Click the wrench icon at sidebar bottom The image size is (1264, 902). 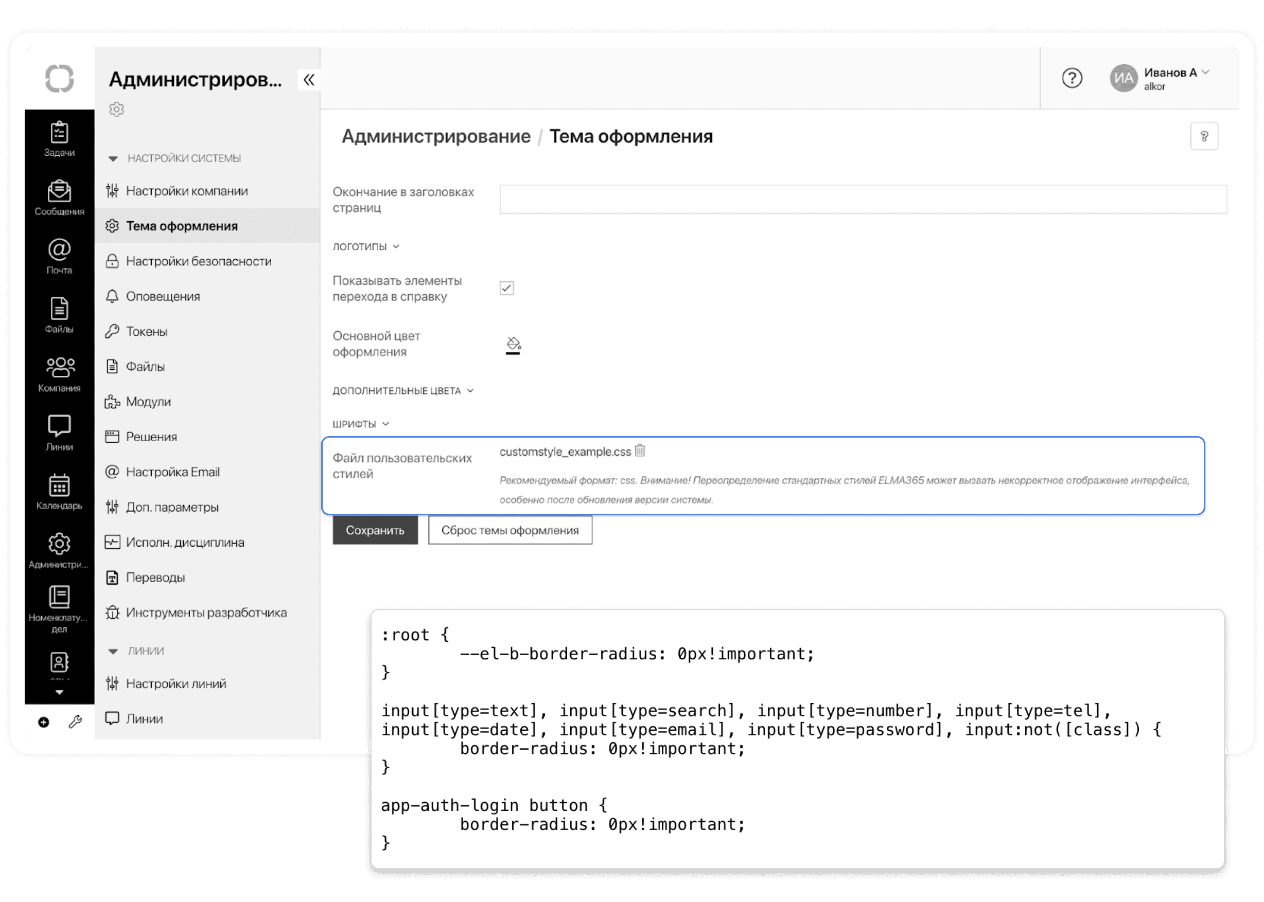pyautogui.click(x=75, y=722)
